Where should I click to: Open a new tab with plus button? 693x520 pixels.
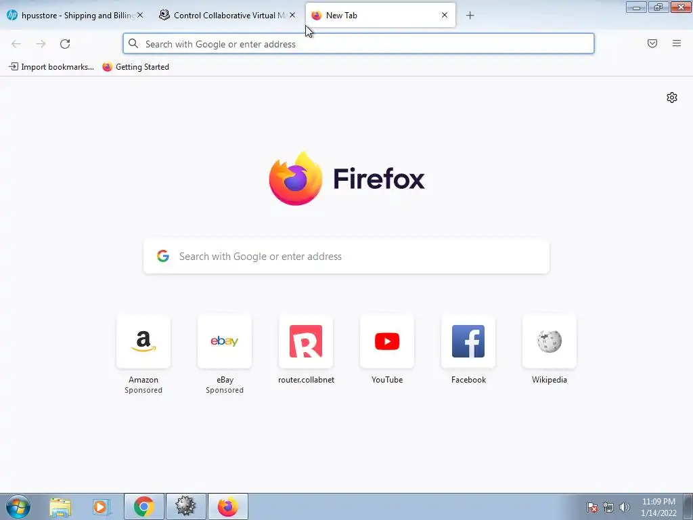[470, 16]
